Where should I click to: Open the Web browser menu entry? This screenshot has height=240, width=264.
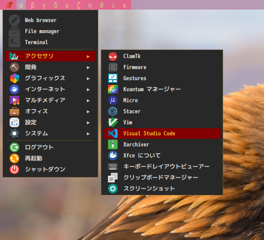[50, 20]
